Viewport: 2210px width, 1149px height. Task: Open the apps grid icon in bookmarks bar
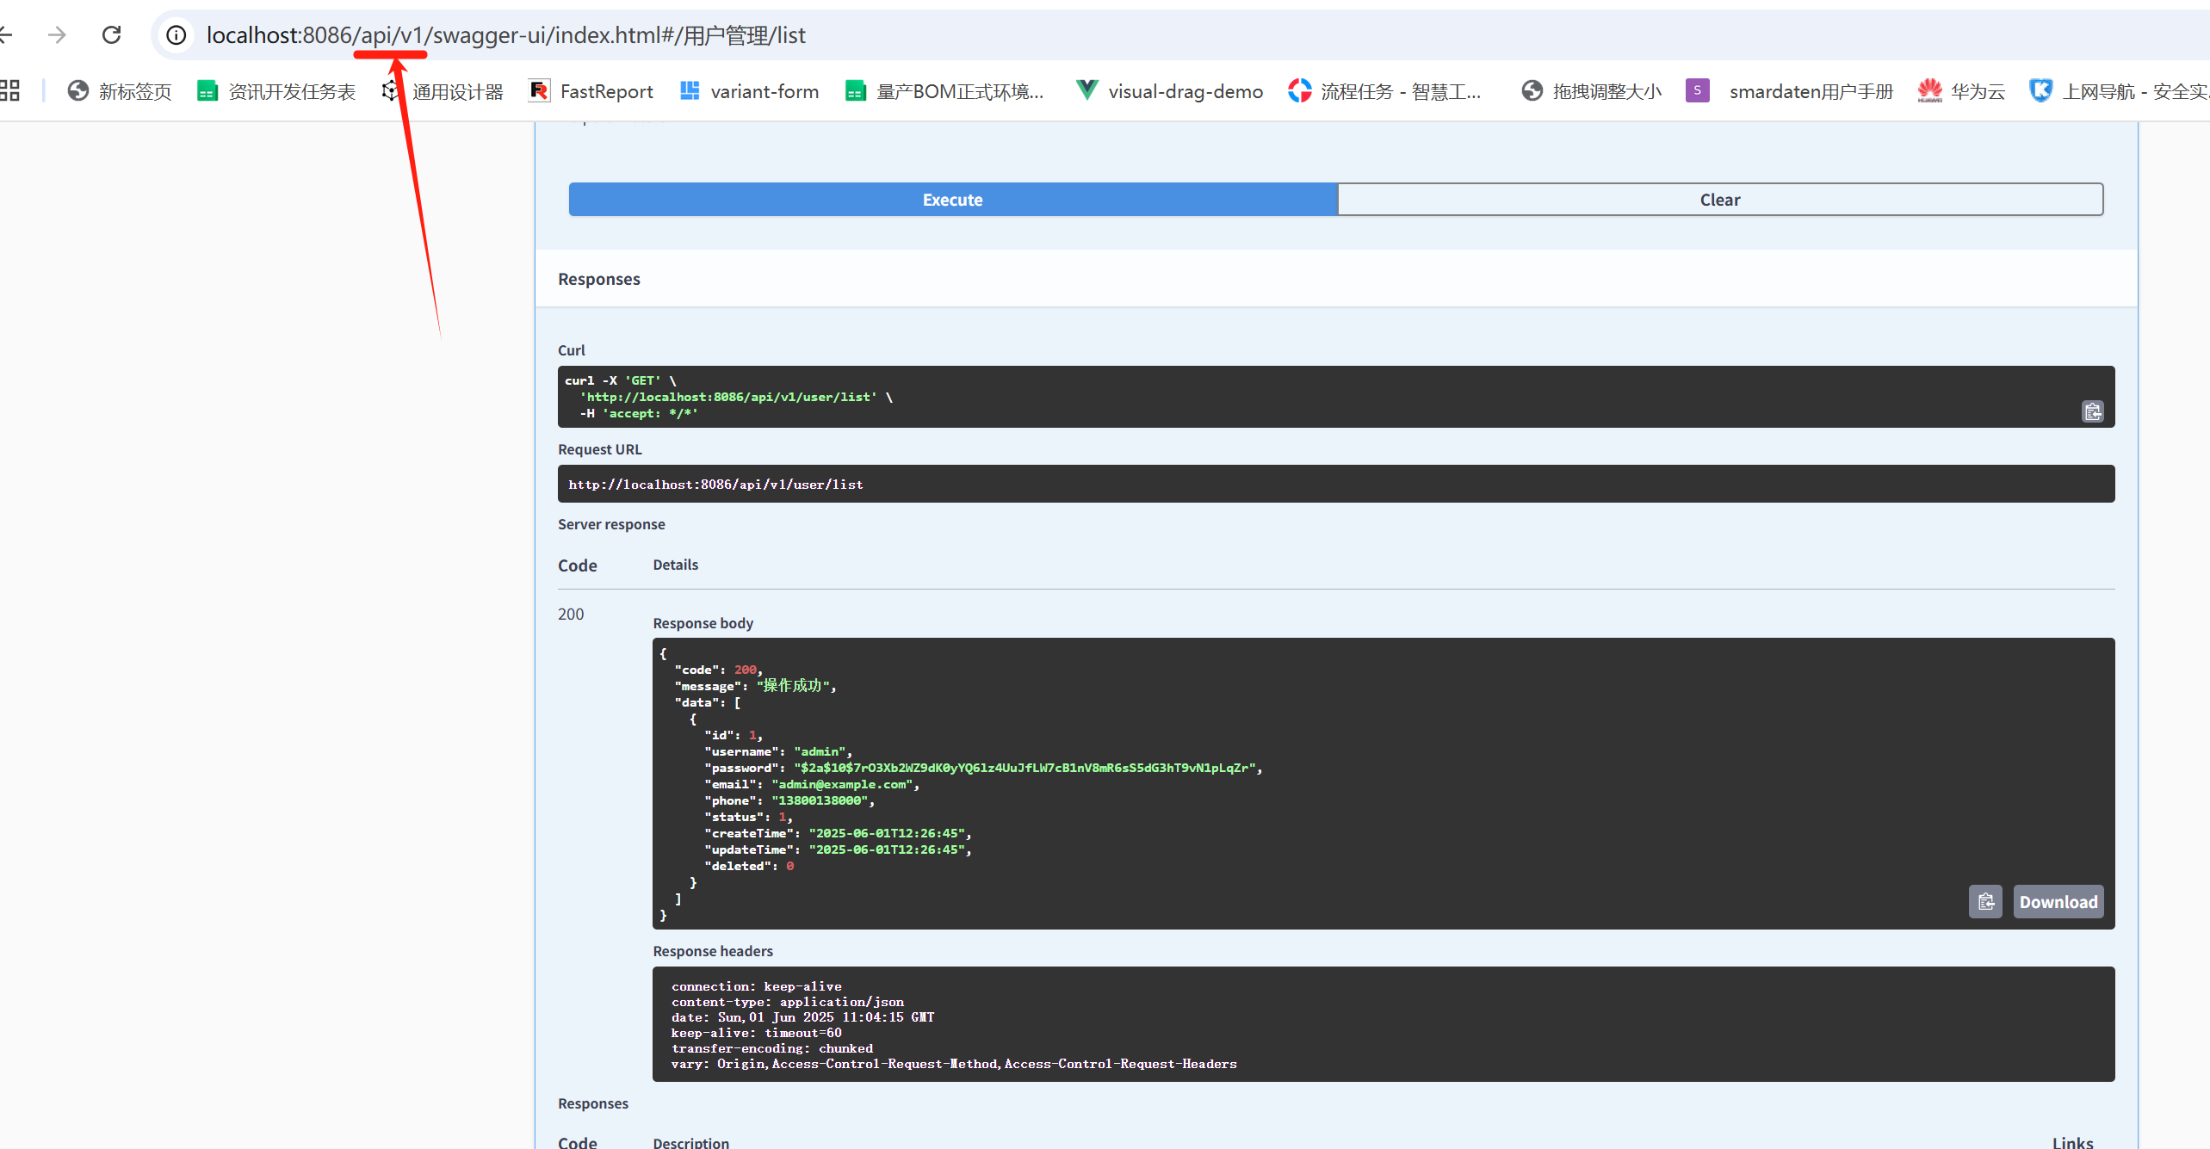[x=10, y=90]
